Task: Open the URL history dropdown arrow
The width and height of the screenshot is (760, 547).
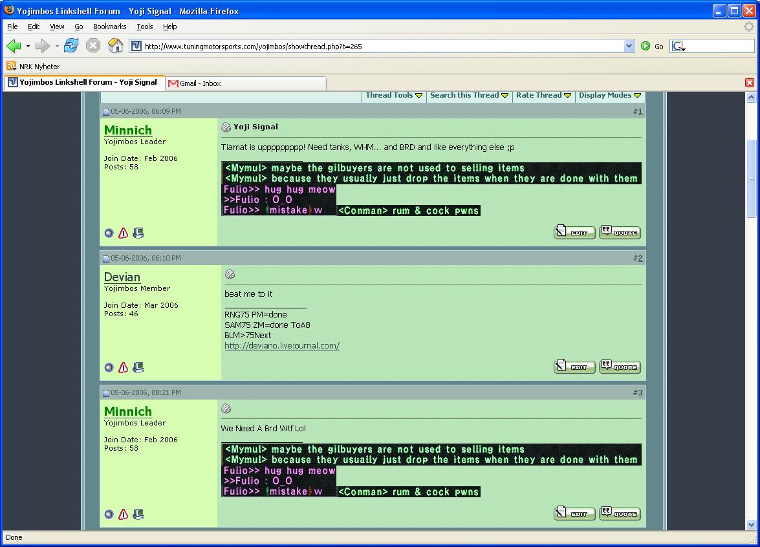Action: click(629, 46)
